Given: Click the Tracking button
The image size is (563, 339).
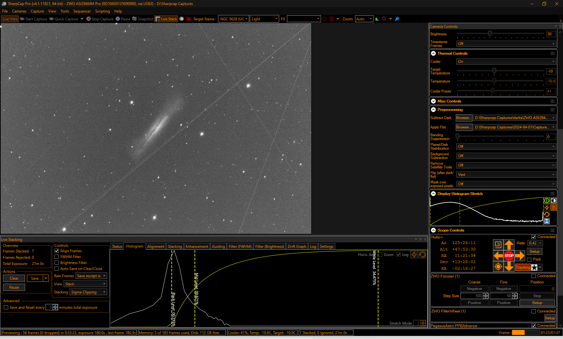Looking at the screenshot, I should tap(523, 267).
